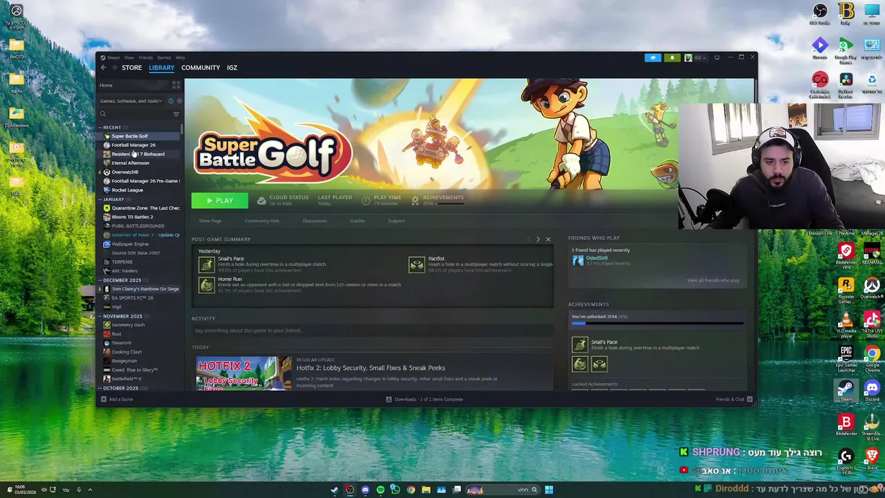Select Rocket League in library list
The height and width of the screenshot is (498, 885).
[127, 190]
